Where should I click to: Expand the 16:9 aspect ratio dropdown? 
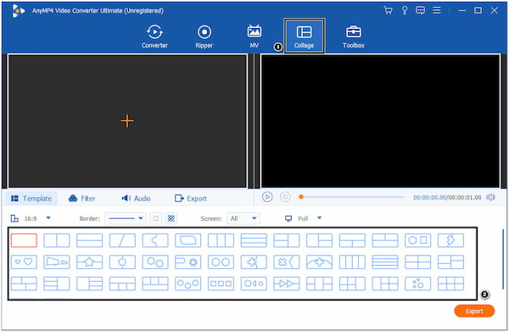48,218
